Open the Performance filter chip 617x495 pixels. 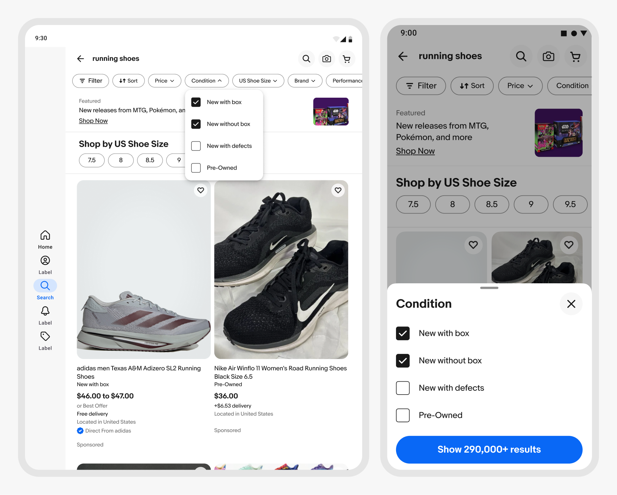click(344, 81)
